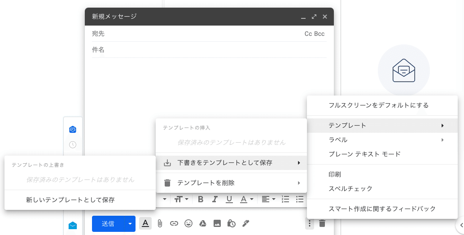
Task: Click the テンプレートの上書き heading
Action: coord(38,165)
